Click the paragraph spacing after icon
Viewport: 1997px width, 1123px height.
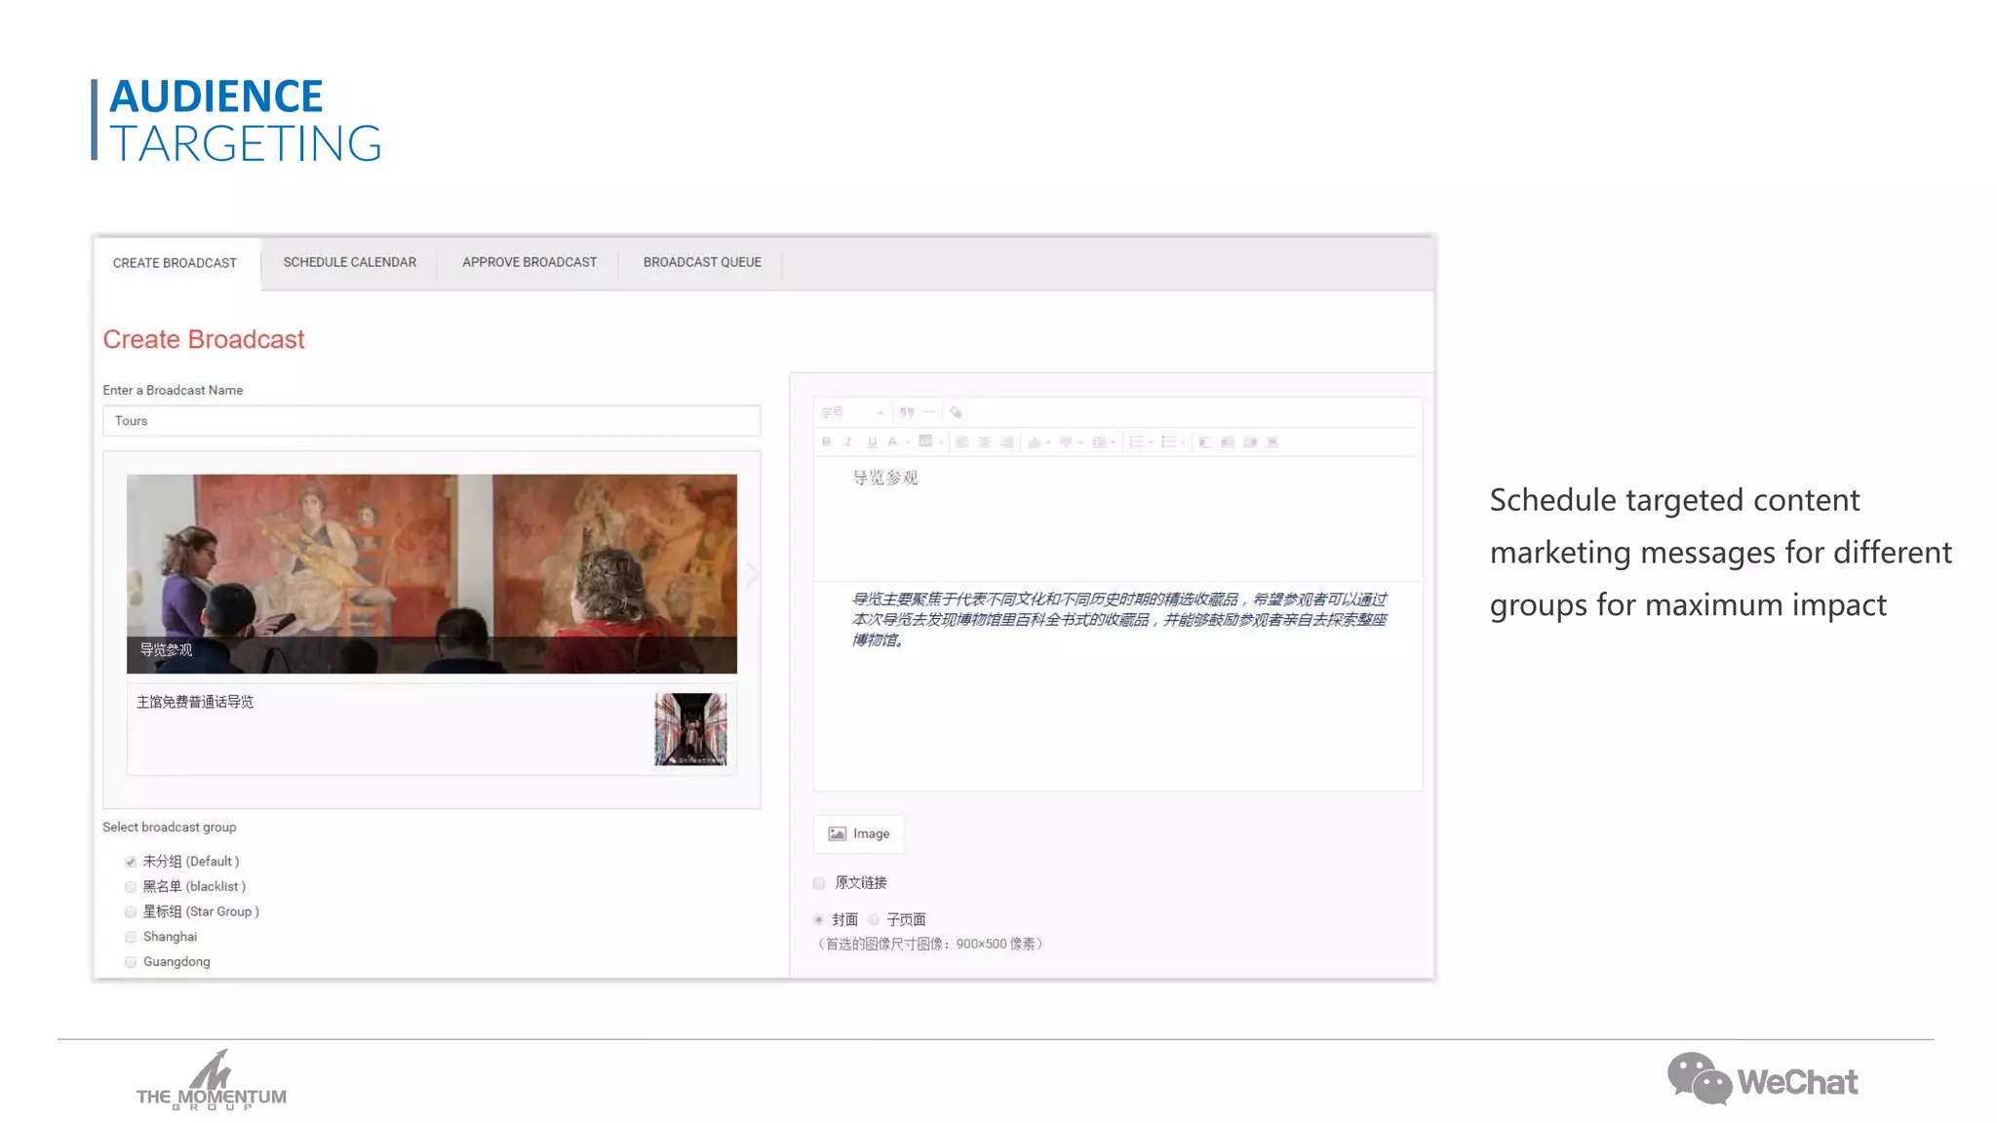tap(1066, 443)
